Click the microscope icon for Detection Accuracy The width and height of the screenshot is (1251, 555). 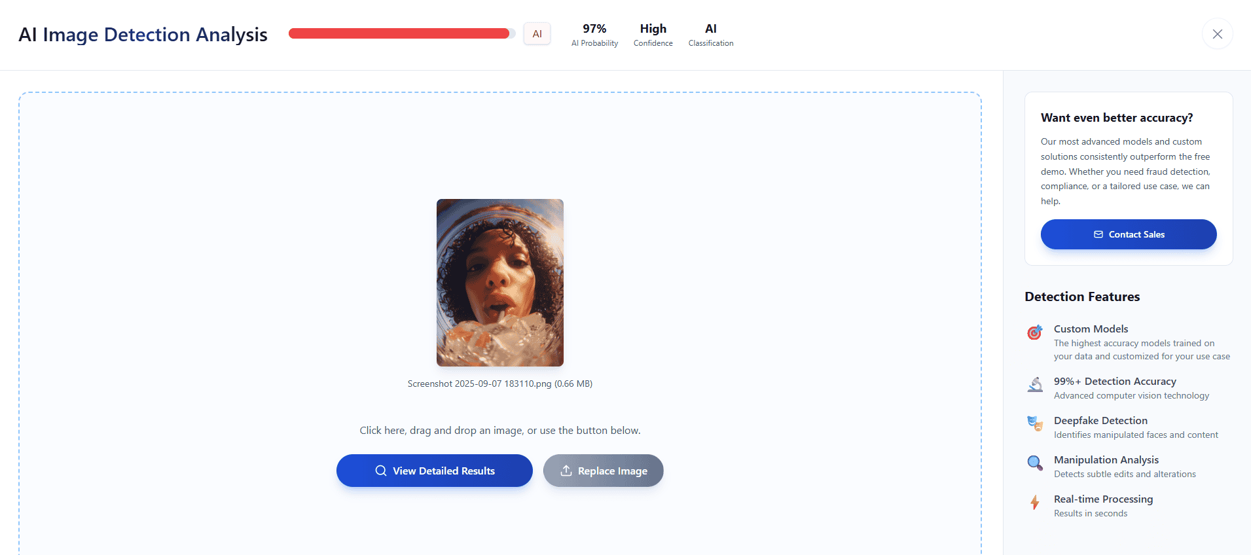tap(1035, 385)
